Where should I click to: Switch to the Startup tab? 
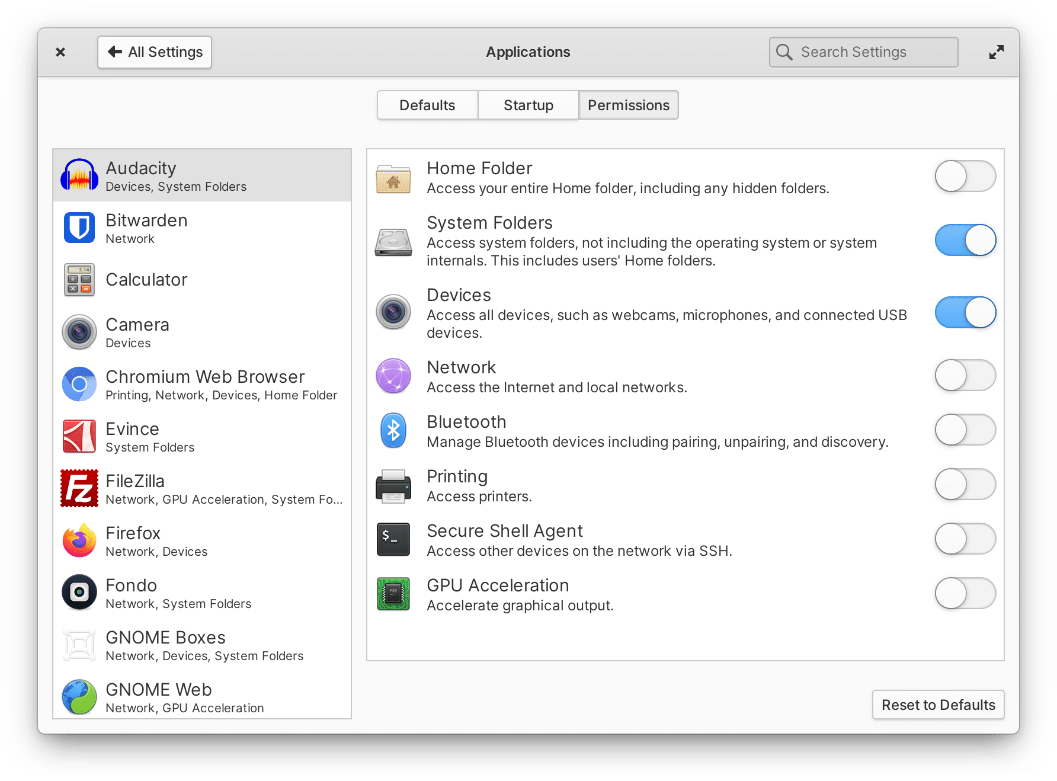point(528,105)
